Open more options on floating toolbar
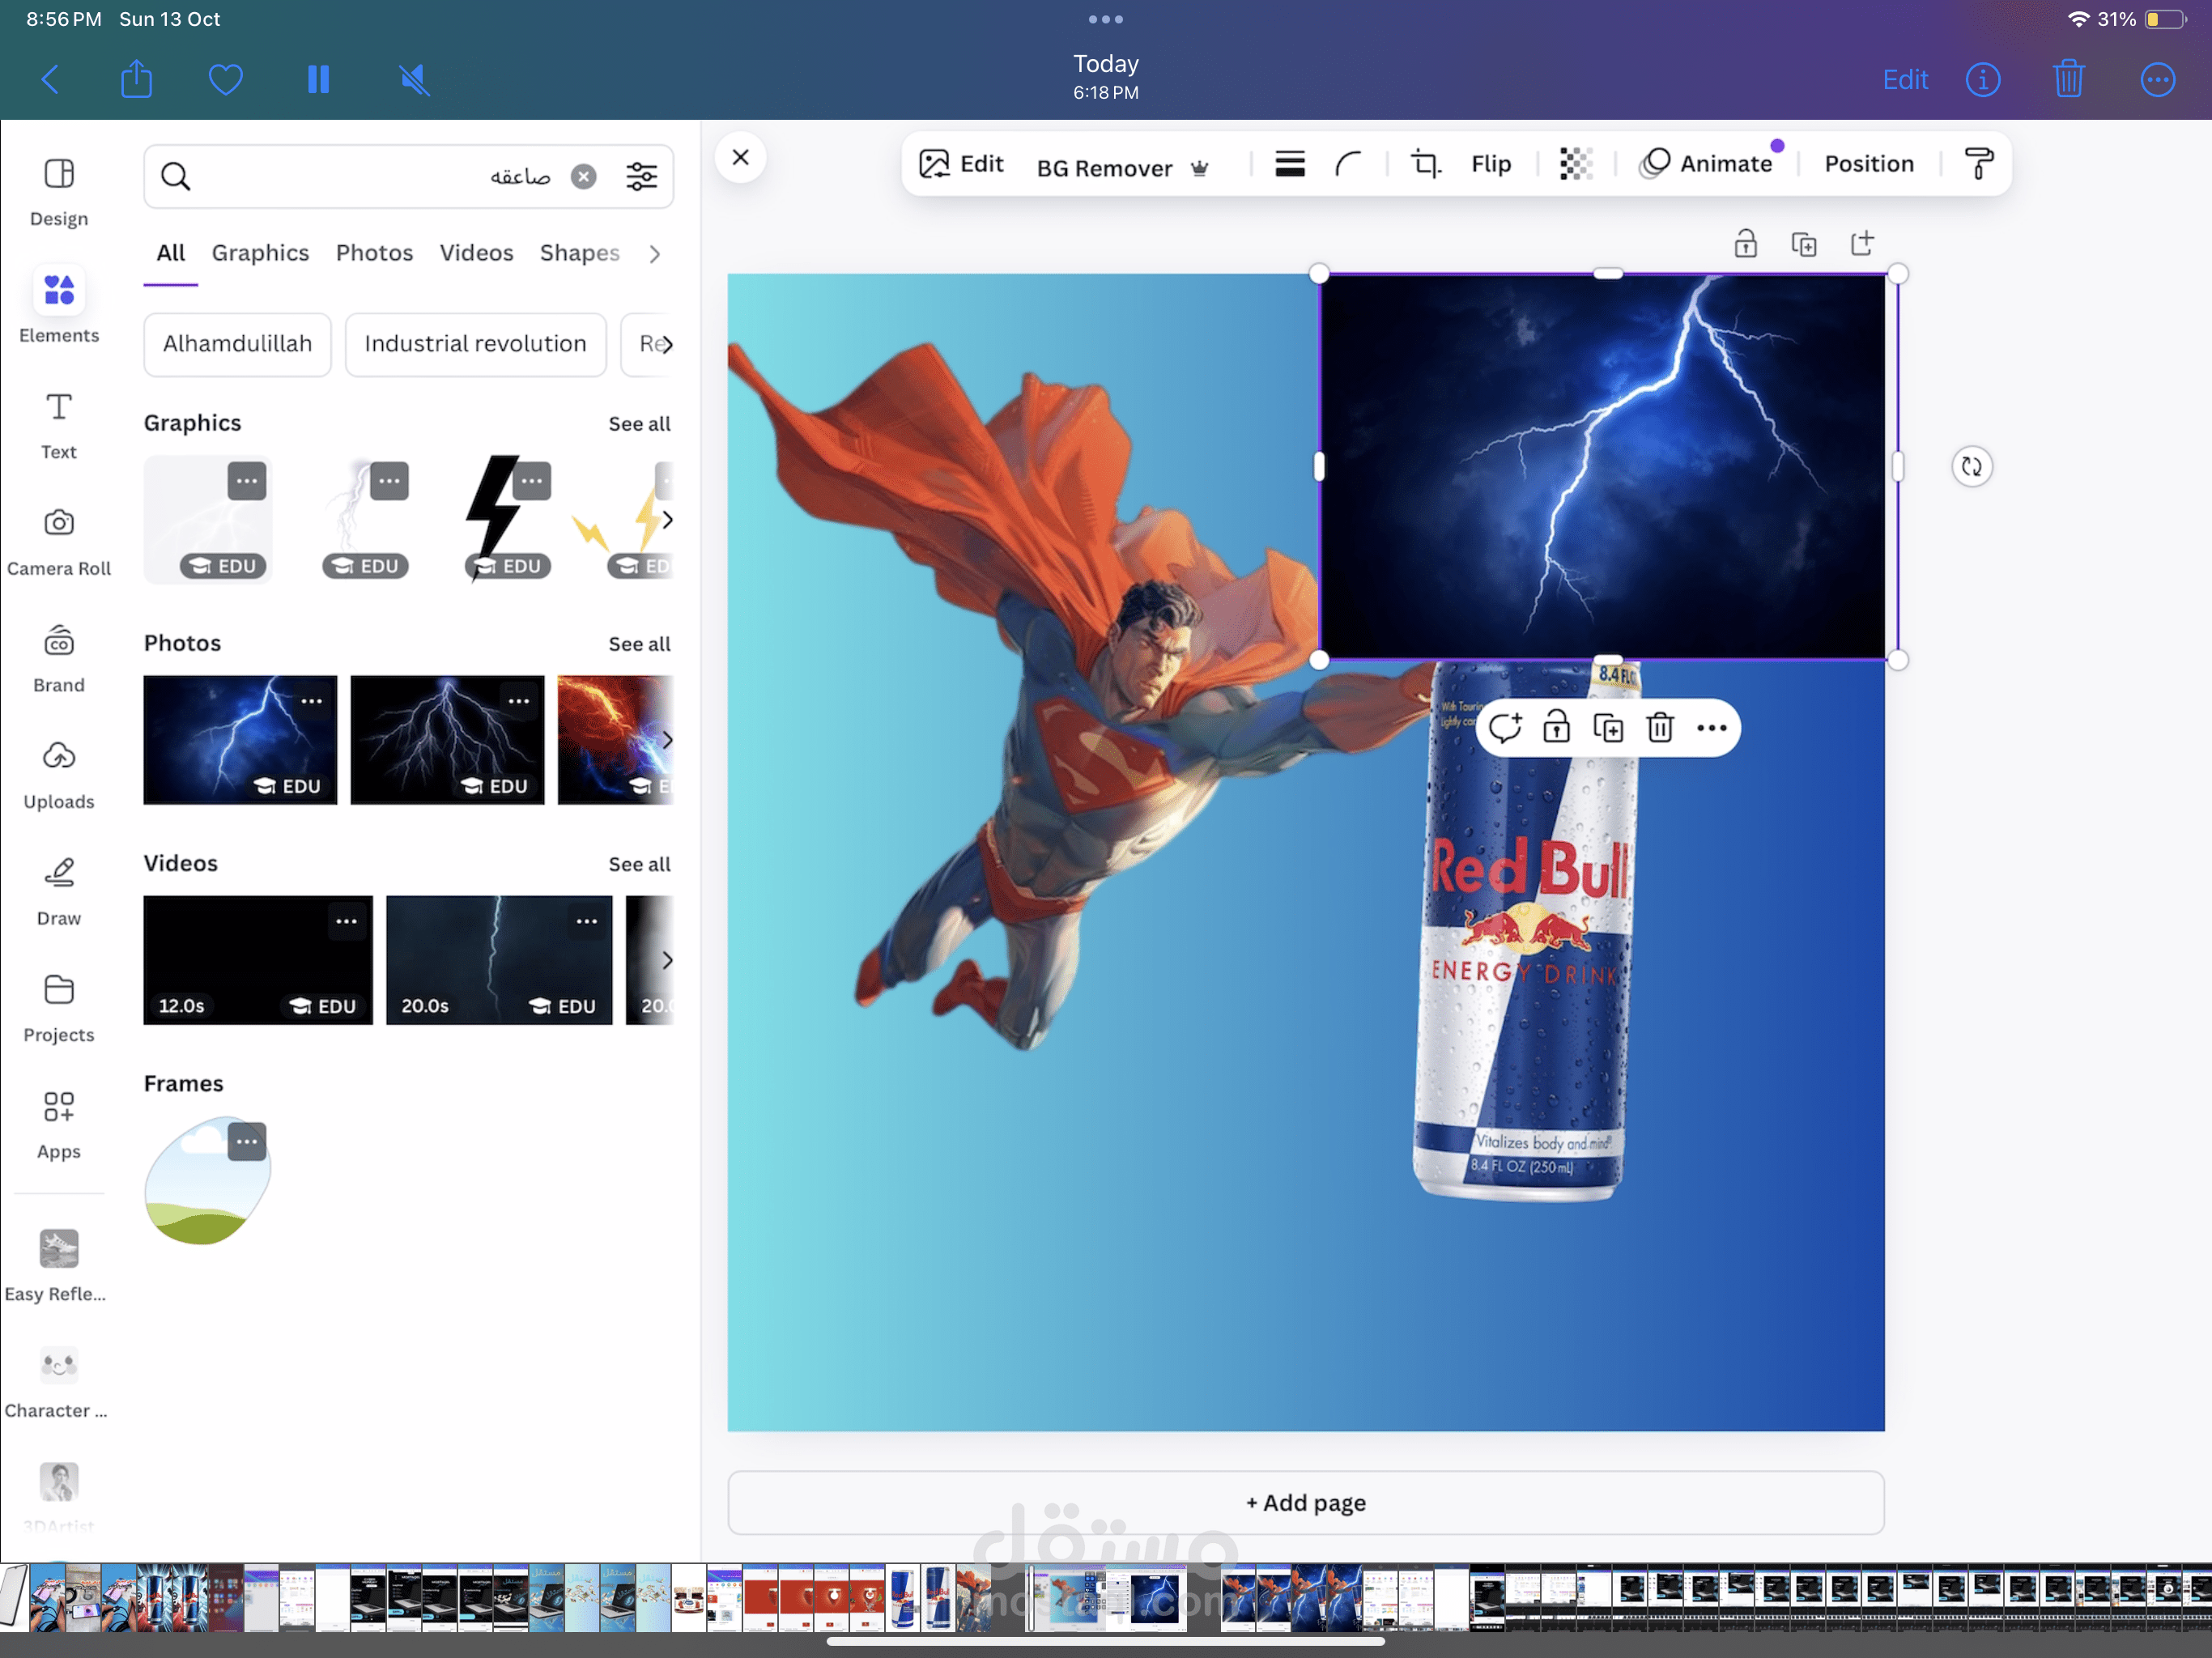This screenshot has width=2212, height=1658. click(1711, 728)
